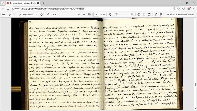This screenshot has width=197, height=111.
Task: Select the Debating Society minutes tab
Action: click(23, 3)
